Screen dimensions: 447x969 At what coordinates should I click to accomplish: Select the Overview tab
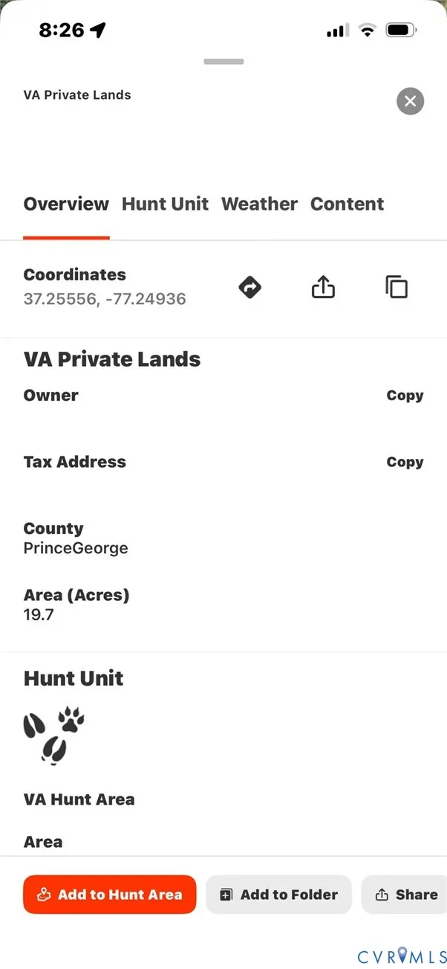coord(66,204)
